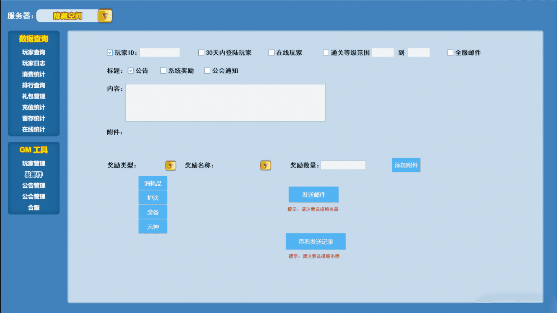The image size is (557, 313).
Task: Click the 添加附件 attachment button
Action: click(406, 165)
